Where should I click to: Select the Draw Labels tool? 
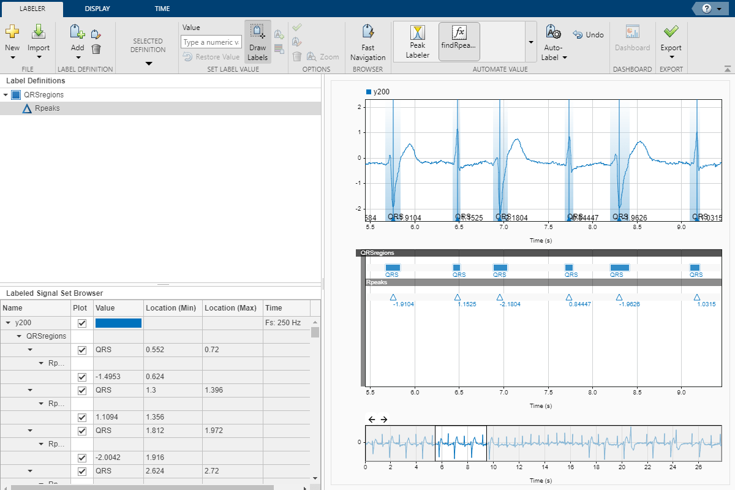point(257,42)
